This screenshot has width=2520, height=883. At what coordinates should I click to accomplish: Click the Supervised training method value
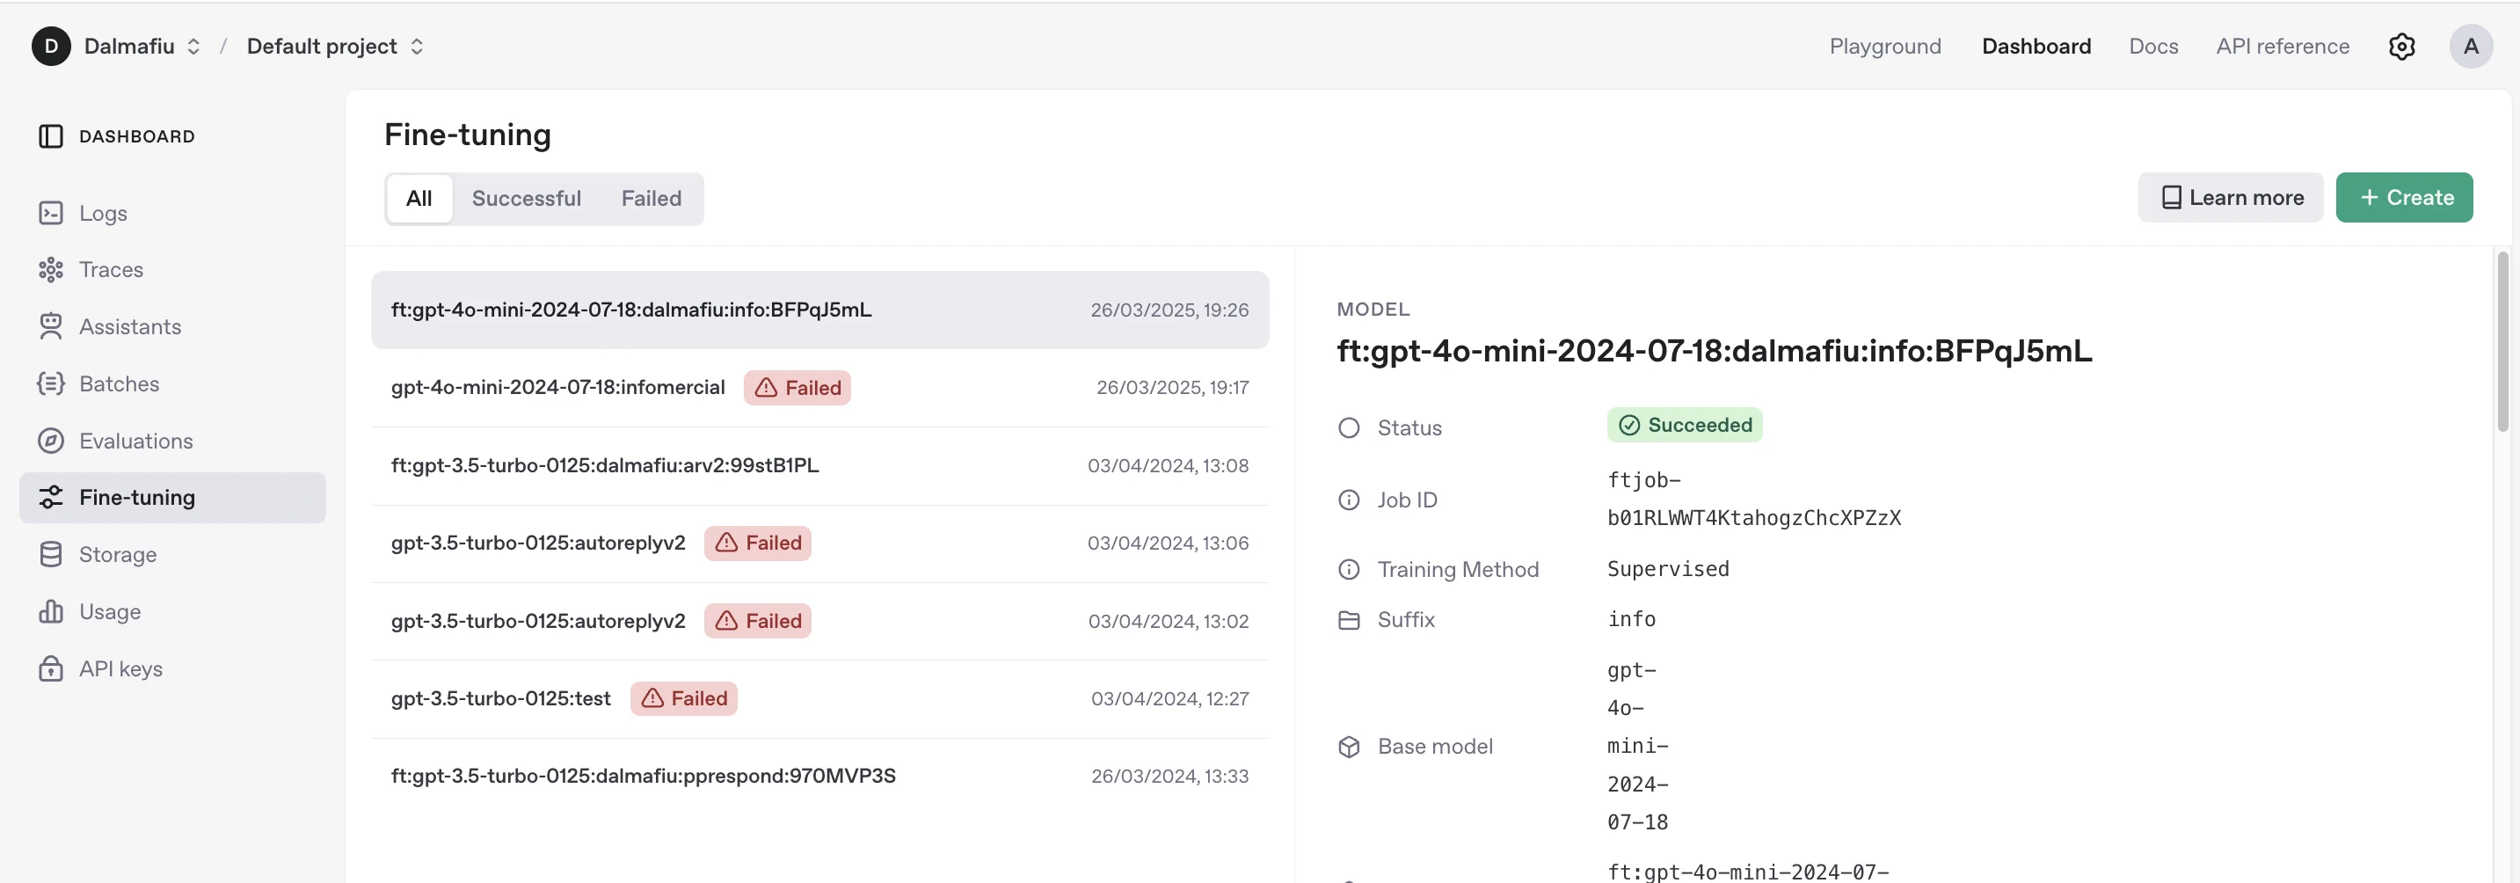1668,570
